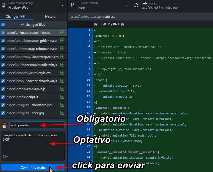Click the added-file icon for bootstrap-grid.min.css

pyautogui.click(x=62, y=40)
